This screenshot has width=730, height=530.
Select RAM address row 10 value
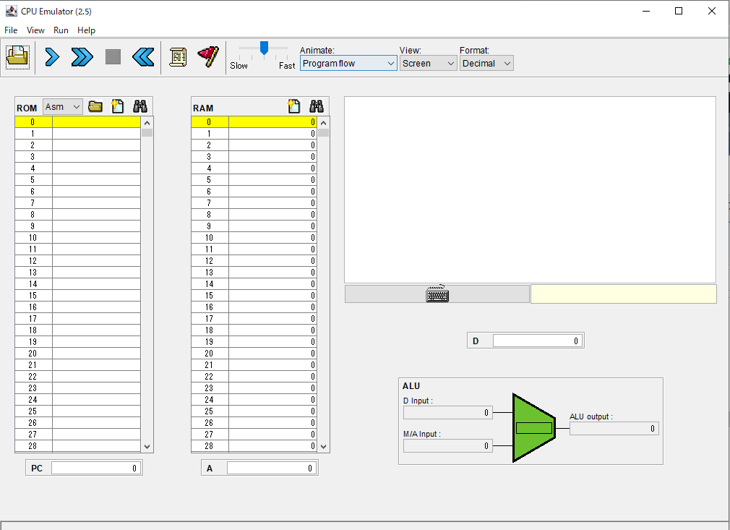point(272,237)
